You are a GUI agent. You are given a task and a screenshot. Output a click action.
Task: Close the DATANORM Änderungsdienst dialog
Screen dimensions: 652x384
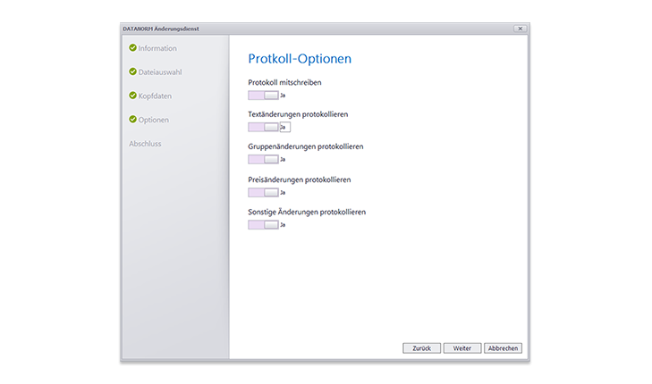coord(521,29)
